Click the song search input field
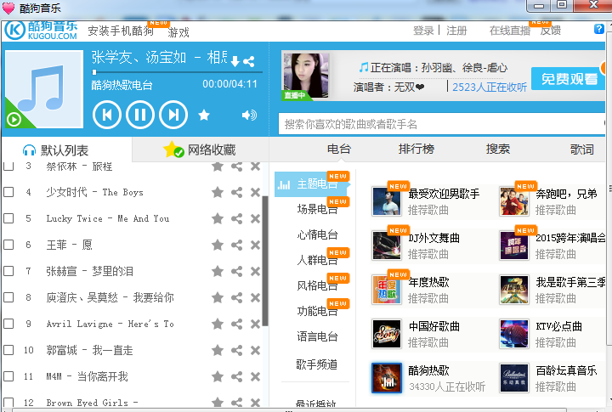 coord(441,124)
